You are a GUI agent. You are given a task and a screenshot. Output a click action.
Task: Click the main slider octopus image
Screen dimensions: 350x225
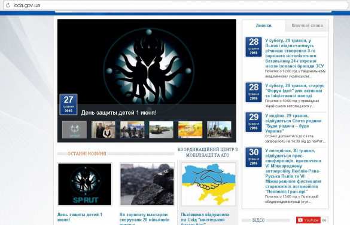tap(147, 62)
